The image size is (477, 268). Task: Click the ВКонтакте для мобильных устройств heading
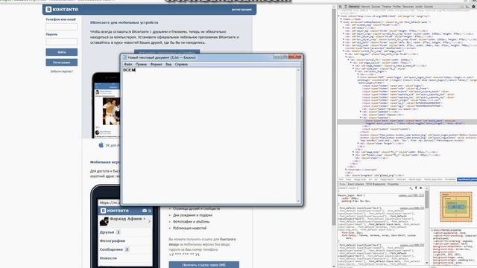124,22
